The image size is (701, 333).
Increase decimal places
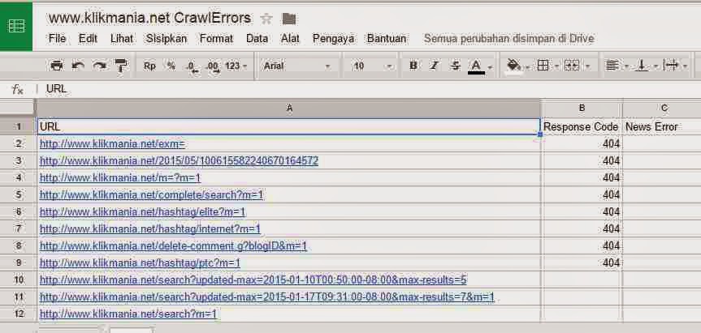point(213,67)
